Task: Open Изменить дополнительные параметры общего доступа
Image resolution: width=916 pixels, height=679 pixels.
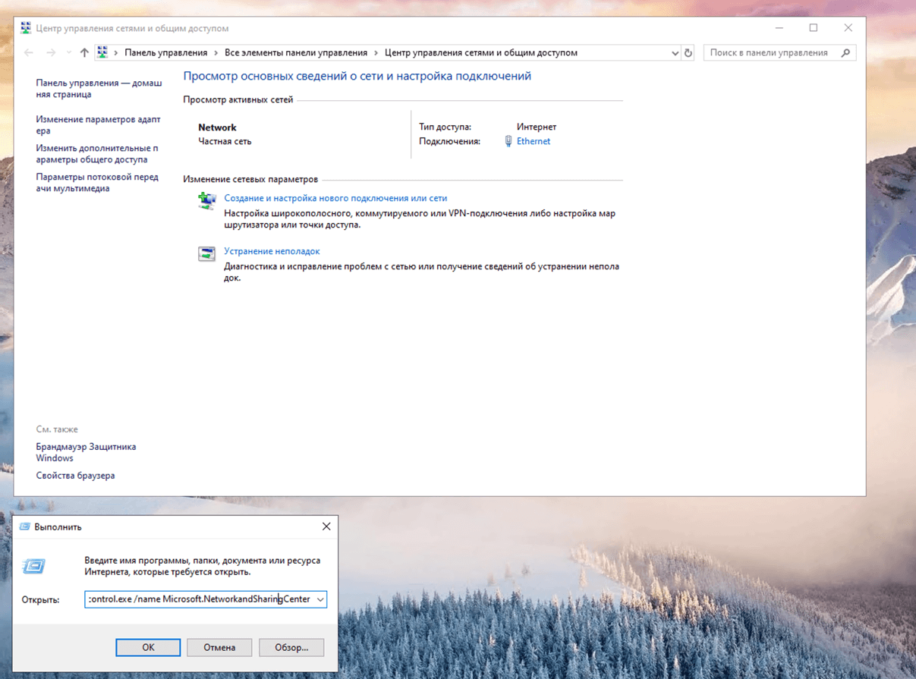Action: point(97,154)
